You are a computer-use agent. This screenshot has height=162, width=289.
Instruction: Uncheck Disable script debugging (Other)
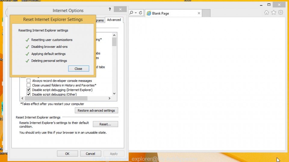click(29, 94)
